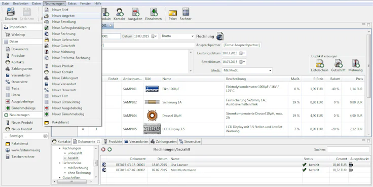Switch to the Produkte bottom tab
The height and width of the screenshot is (187, 373).
113,141
